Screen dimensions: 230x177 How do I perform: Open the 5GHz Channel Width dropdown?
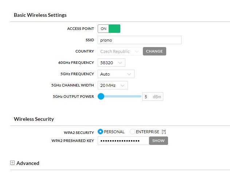coord(113,85)
